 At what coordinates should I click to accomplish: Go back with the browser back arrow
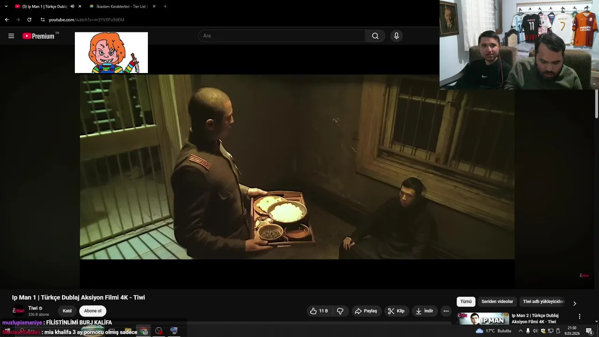click(7, 20)
